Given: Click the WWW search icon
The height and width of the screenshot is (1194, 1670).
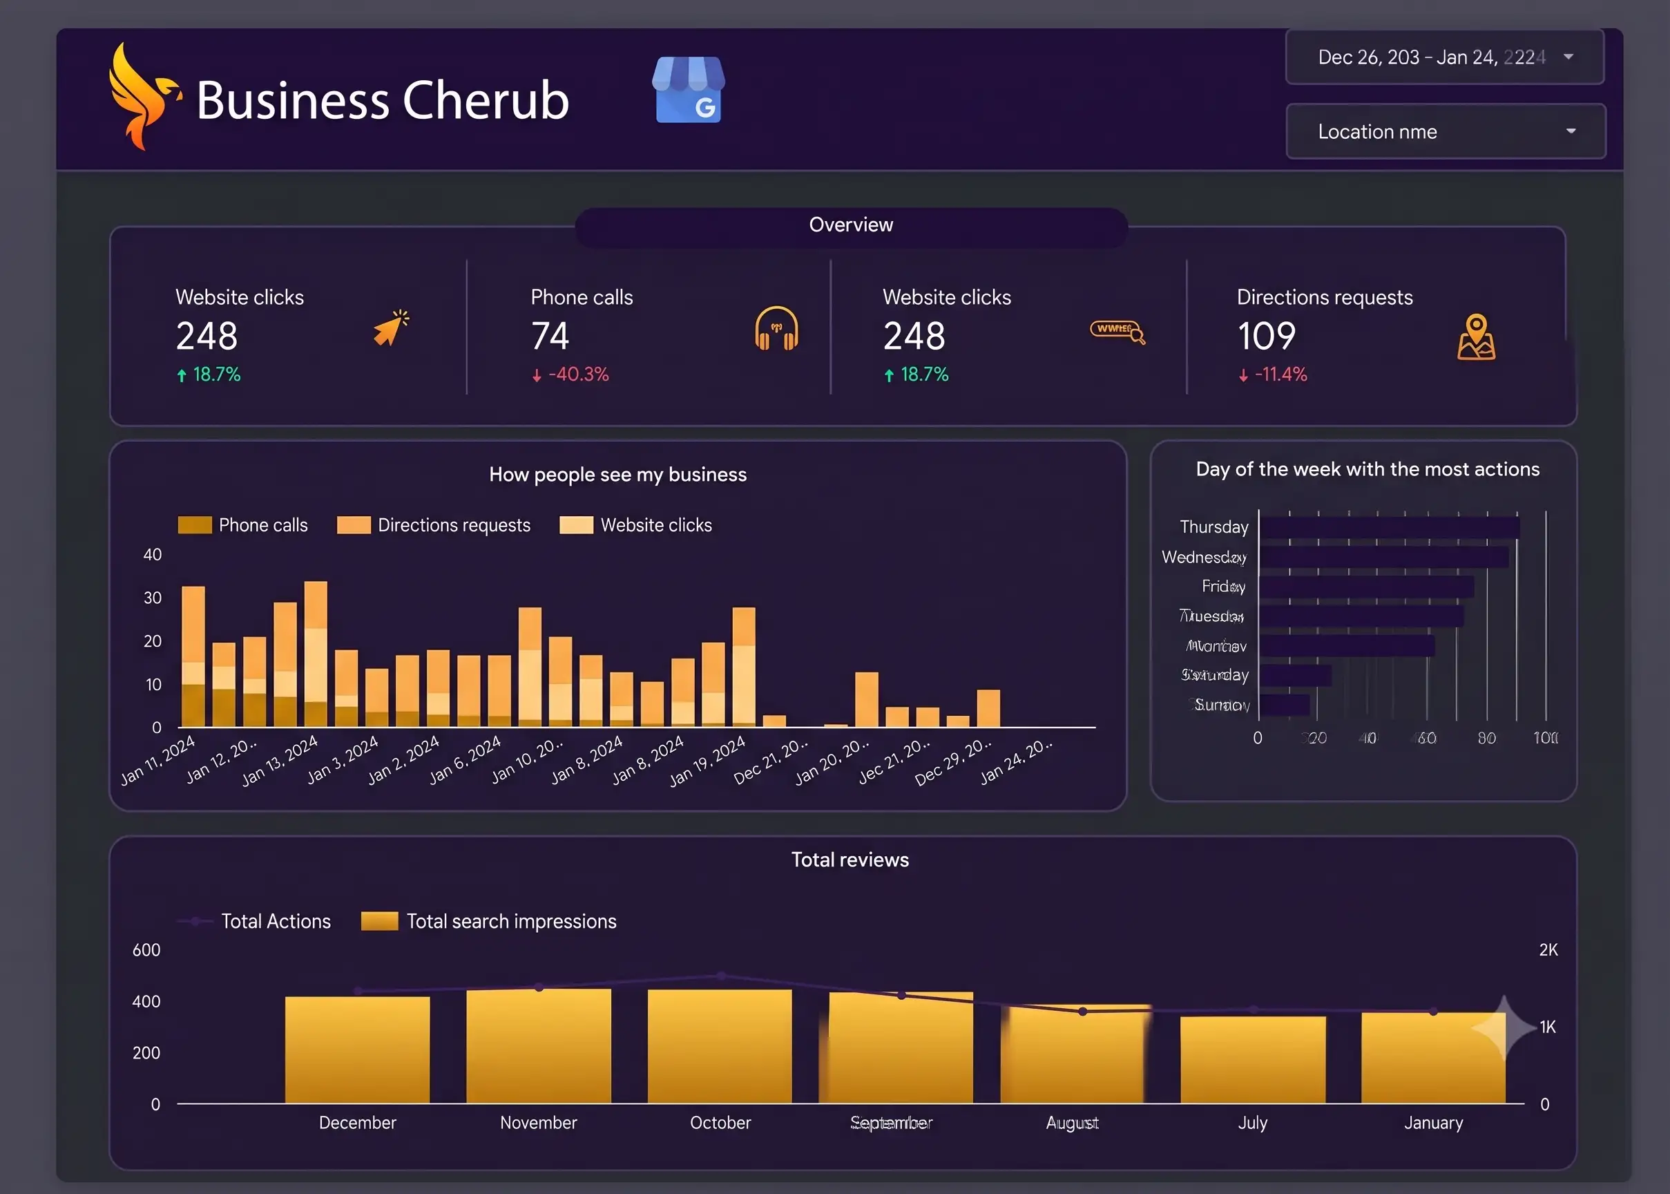Looking at the screenshot, I should [x=1117, y=332].
